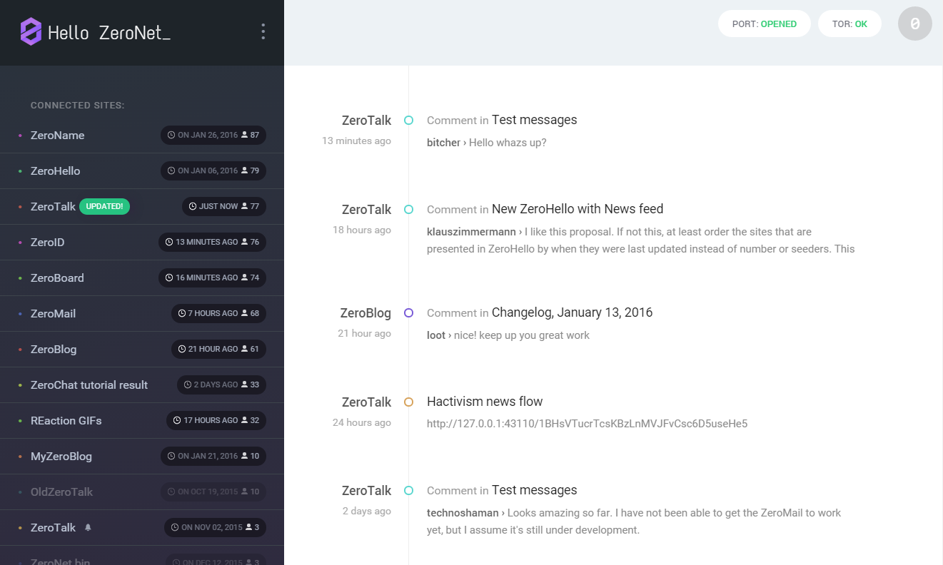Screen dimensions: 943x565
Task: Follow the 127.0.0.1 Hactivism URL link
Action: (587, 423)
